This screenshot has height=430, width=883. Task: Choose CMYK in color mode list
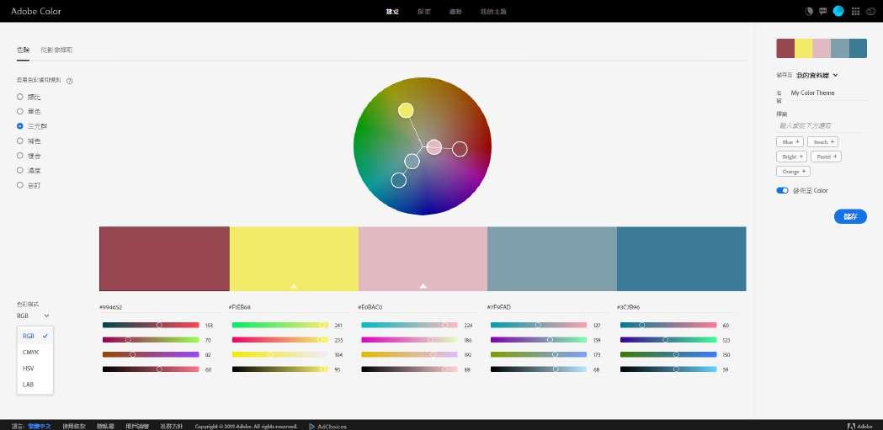click(x=35, y=352)
